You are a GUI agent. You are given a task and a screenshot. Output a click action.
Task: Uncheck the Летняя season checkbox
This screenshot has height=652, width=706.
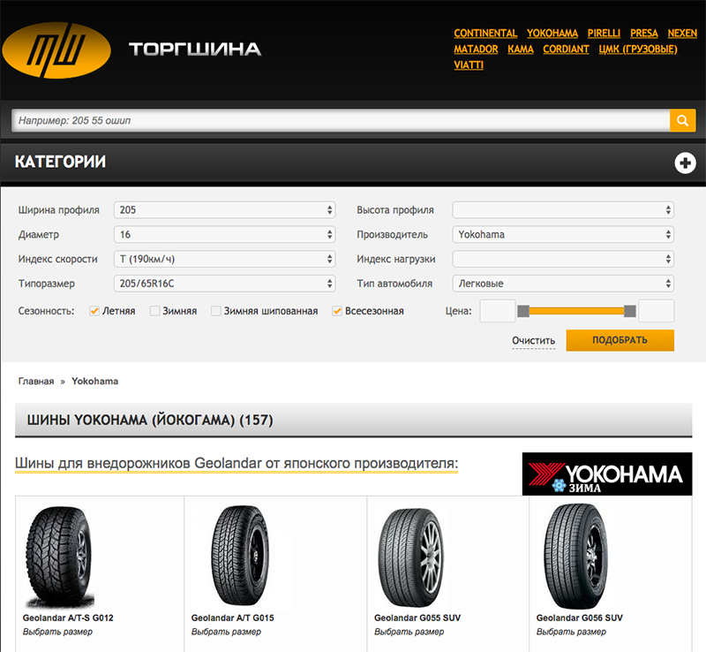(x=94, y=311)
